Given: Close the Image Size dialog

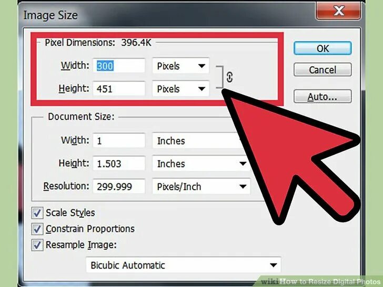Looking at the screenshot, I should [338, 11].
